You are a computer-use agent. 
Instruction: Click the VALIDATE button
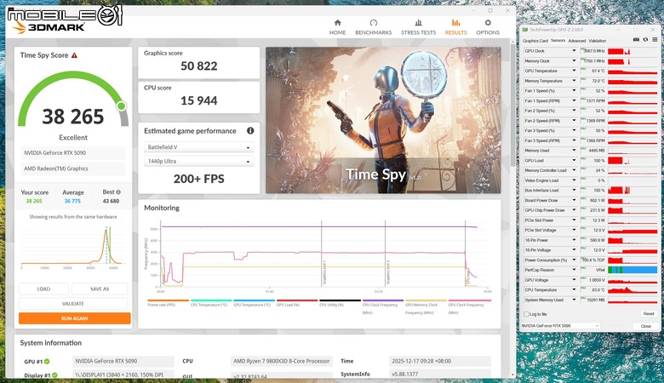(x=73, y=304)
